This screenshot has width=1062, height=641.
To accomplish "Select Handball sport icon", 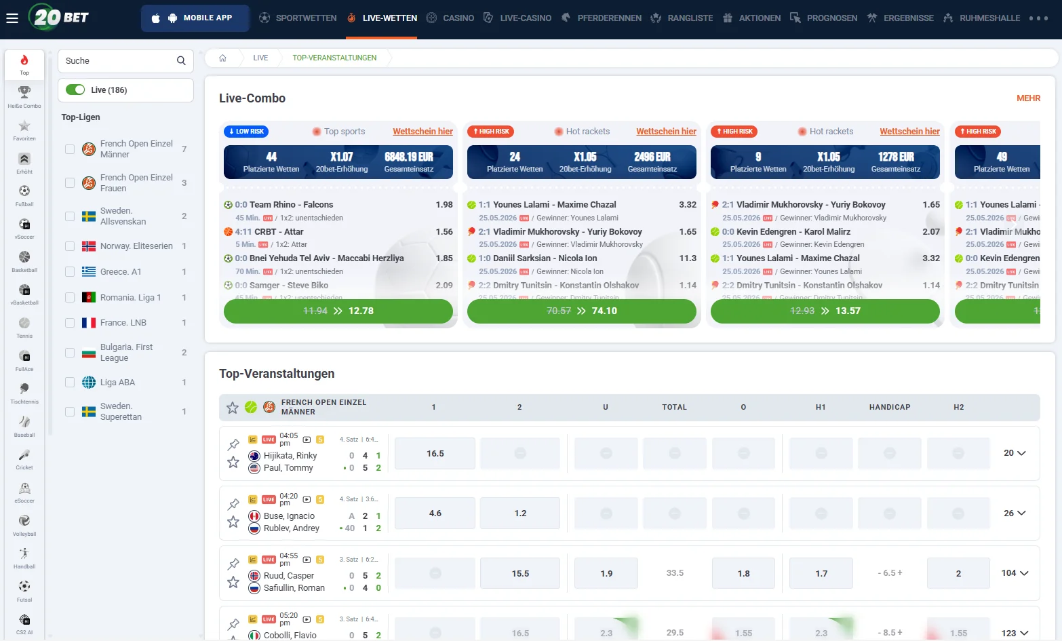I will (x=24, y=558).
